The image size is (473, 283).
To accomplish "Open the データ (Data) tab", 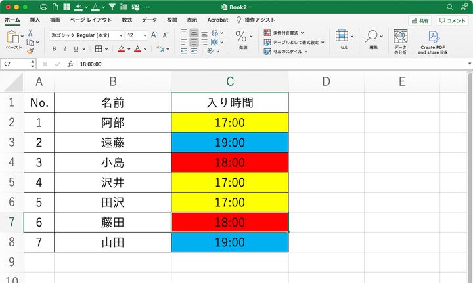I will coord(149,20).
